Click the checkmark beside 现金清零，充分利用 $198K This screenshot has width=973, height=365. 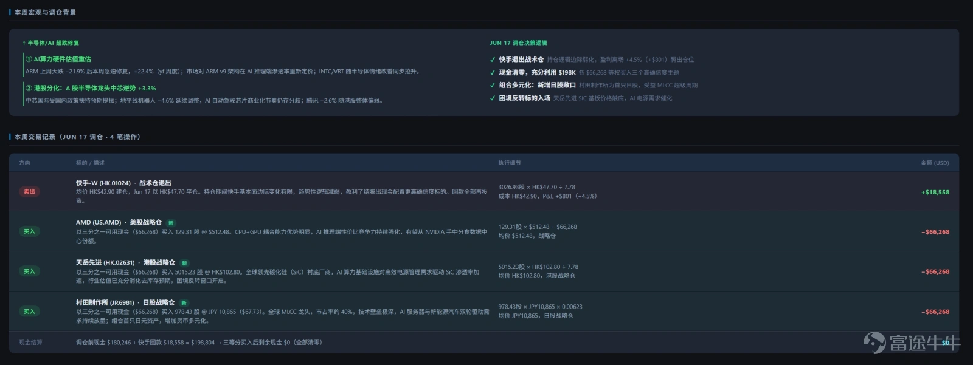click(x=493, y=72)
